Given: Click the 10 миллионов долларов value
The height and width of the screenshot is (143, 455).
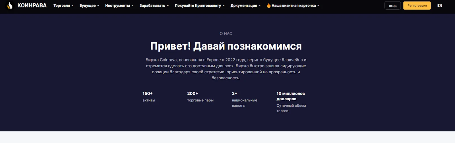Looking at the screenshot, I should (x=291, y=96).
